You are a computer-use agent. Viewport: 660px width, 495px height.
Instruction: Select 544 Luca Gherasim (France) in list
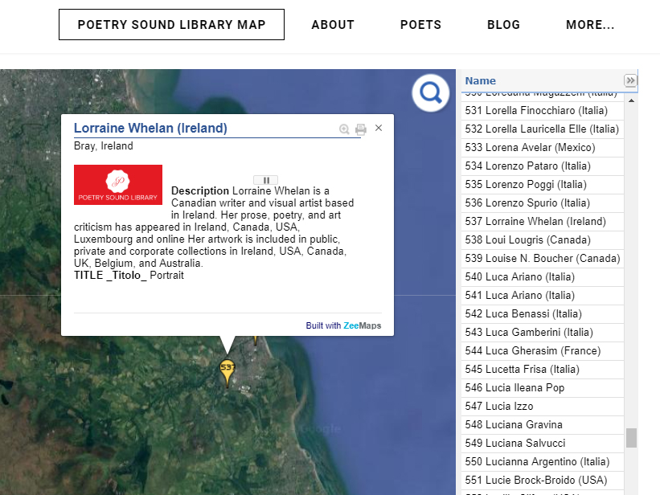point(533,351)
